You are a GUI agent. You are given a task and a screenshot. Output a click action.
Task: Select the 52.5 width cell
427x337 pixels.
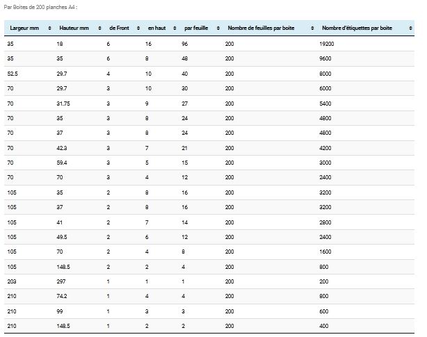coord(13,73)
